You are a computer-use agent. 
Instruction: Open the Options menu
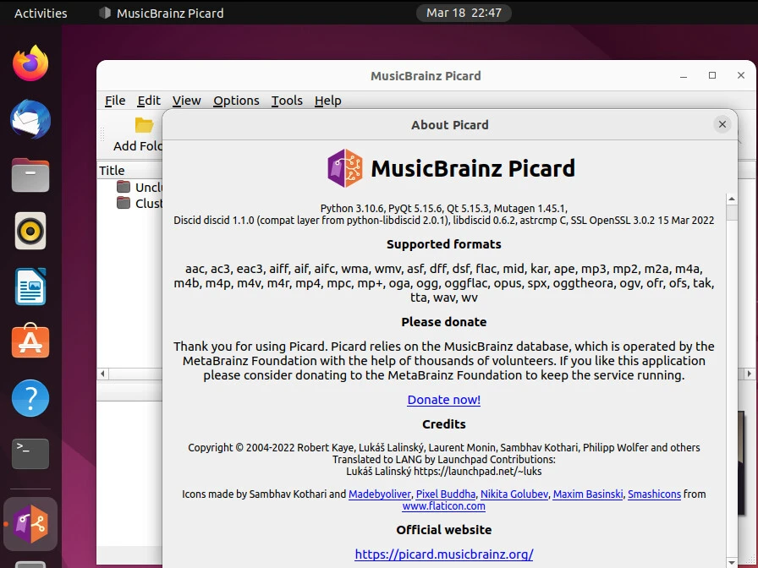pos(236,101)
